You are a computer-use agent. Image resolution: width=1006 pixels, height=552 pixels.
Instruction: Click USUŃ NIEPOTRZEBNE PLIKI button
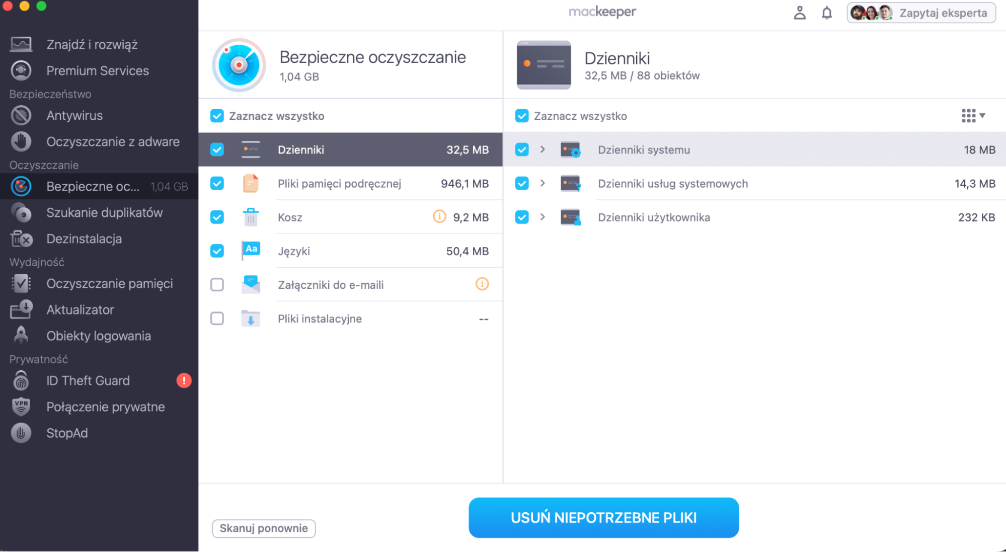(603, 517)
